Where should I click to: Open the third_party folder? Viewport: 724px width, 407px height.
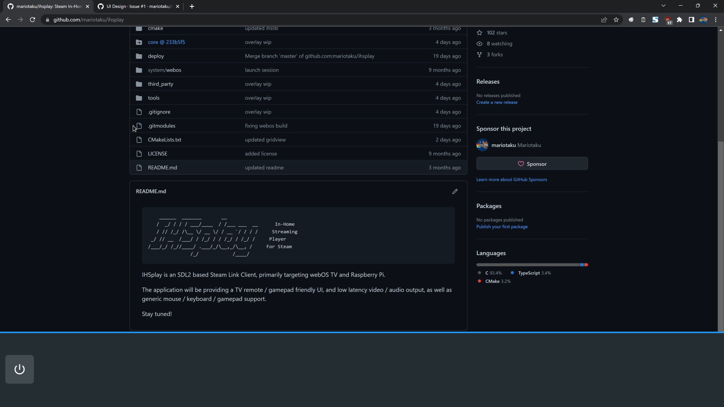coord(161,84)
